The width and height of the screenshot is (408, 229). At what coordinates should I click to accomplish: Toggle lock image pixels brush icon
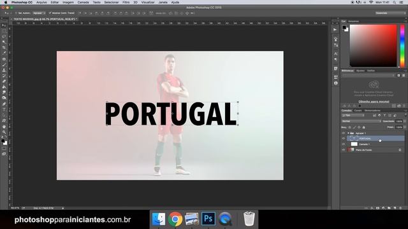tap(354, 127)
